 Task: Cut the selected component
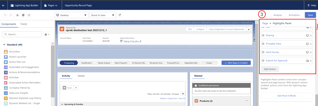(17, 15)
